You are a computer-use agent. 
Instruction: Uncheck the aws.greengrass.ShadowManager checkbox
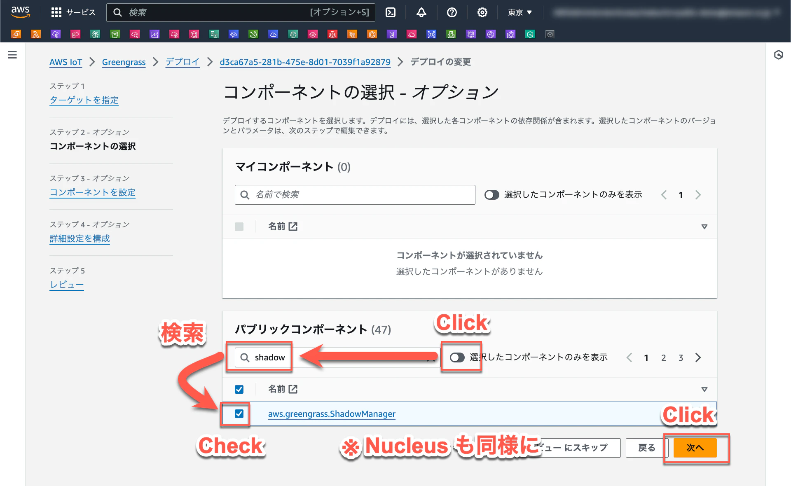pyautogui.click(x=239, y=414)
